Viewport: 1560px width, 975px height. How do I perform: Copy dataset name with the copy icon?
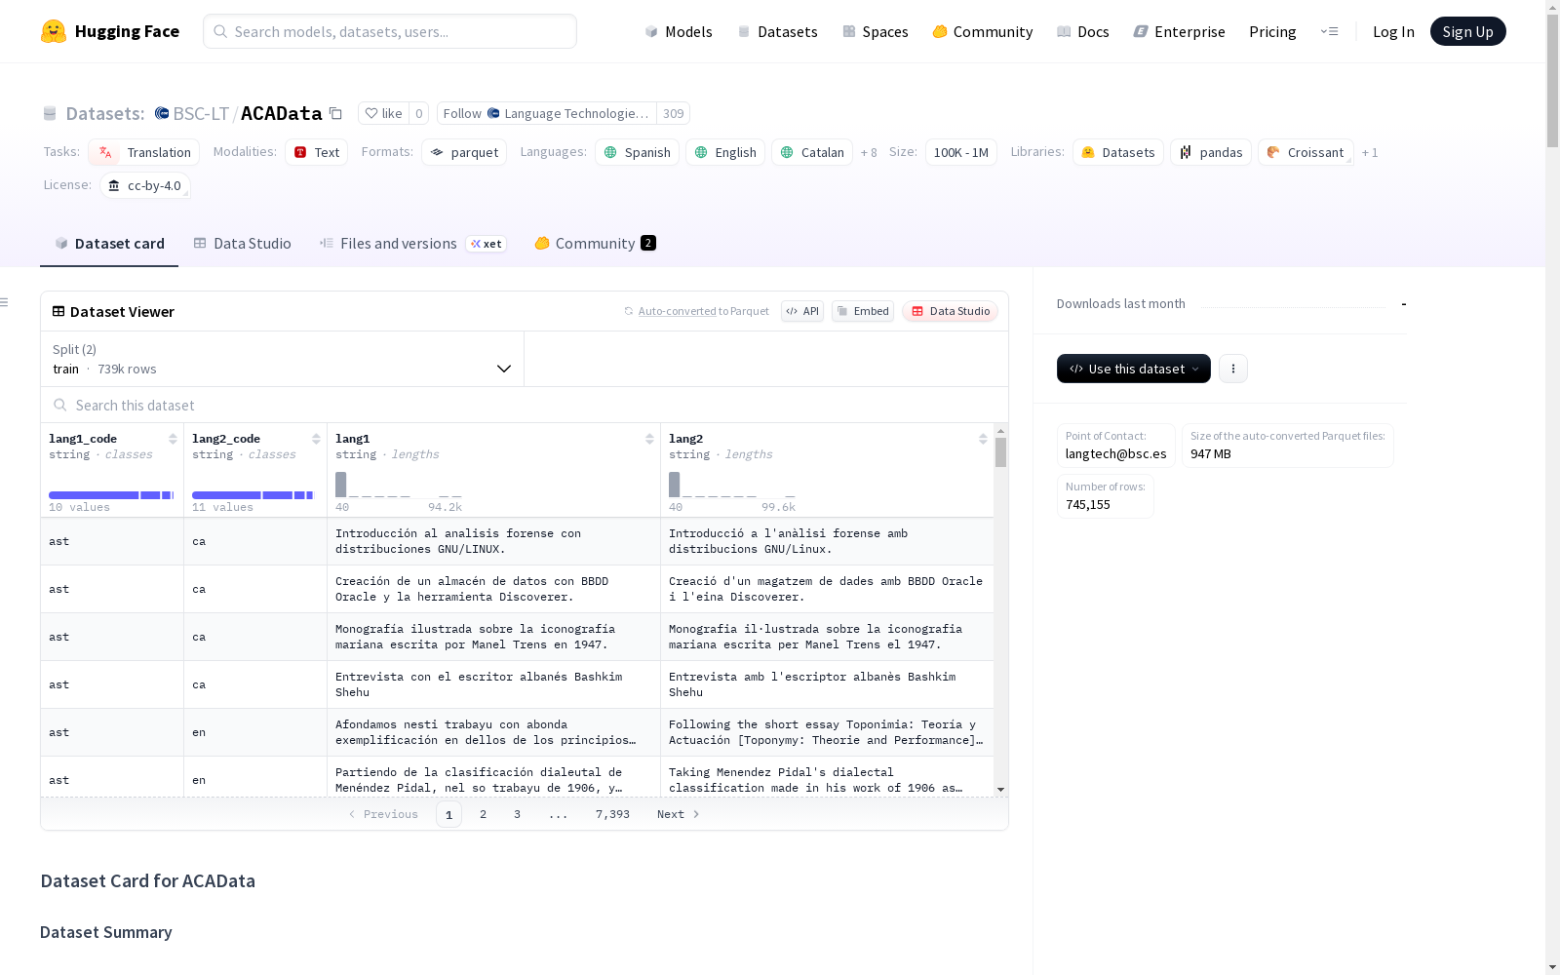(x=335, y=113)
